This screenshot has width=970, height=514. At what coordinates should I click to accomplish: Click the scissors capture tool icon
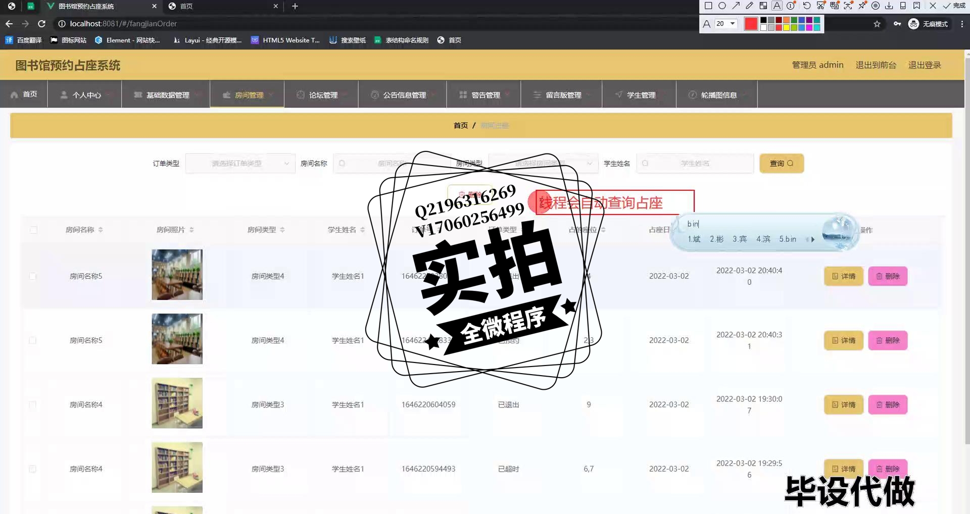point(821,6)
